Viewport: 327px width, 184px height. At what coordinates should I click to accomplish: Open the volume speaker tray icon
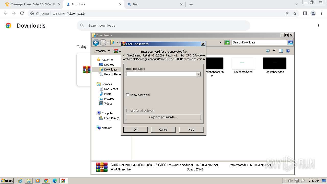[290, 181]
